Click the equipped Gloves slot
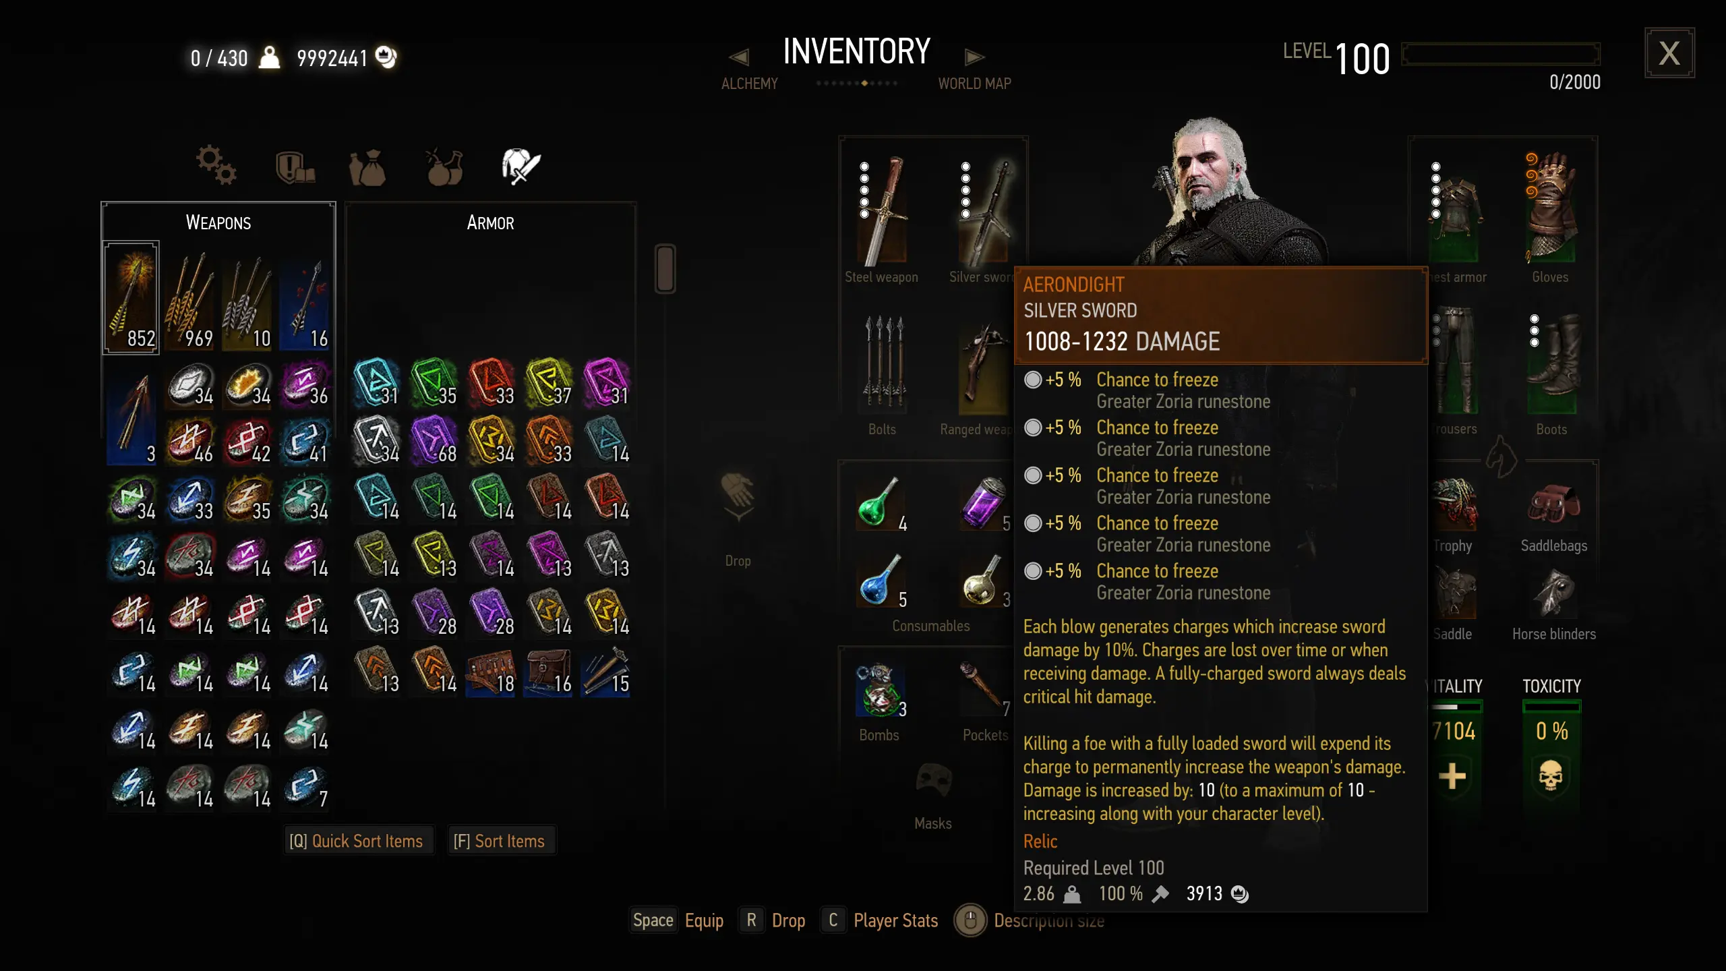This screenshot has height=971, width=1726. [x=1550, y=208]
